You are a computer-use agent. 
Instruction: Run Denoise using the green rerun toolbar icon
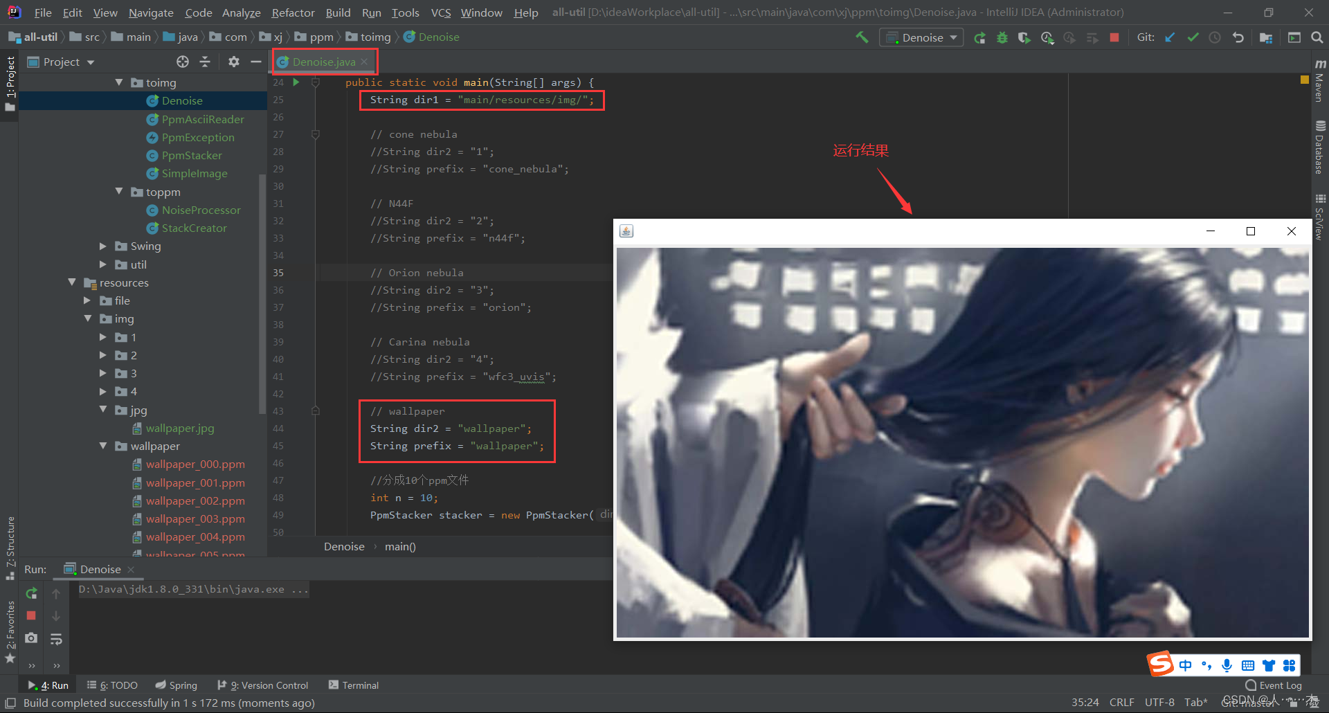979,37
